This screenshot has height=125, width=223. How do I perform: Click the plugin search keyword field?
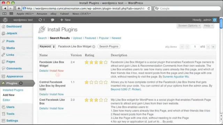click(x=77, y=47)
